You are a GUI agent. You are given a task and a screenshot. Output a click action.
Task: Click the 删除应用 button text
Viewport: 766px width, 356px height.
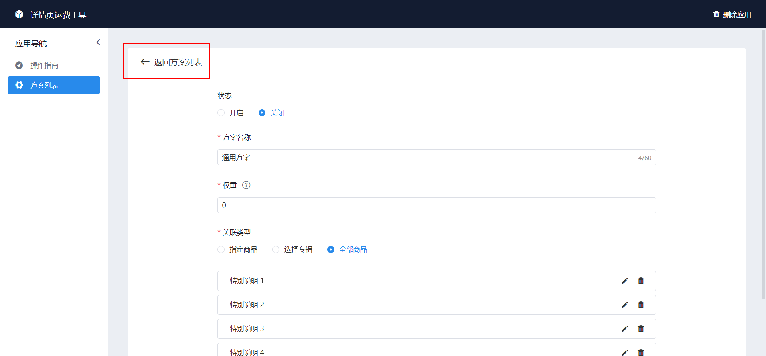coord(737,15)
